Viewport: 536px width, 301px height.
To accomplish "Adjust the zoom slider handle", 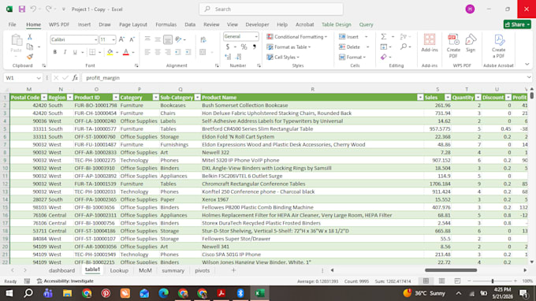I will pos(493,281).
